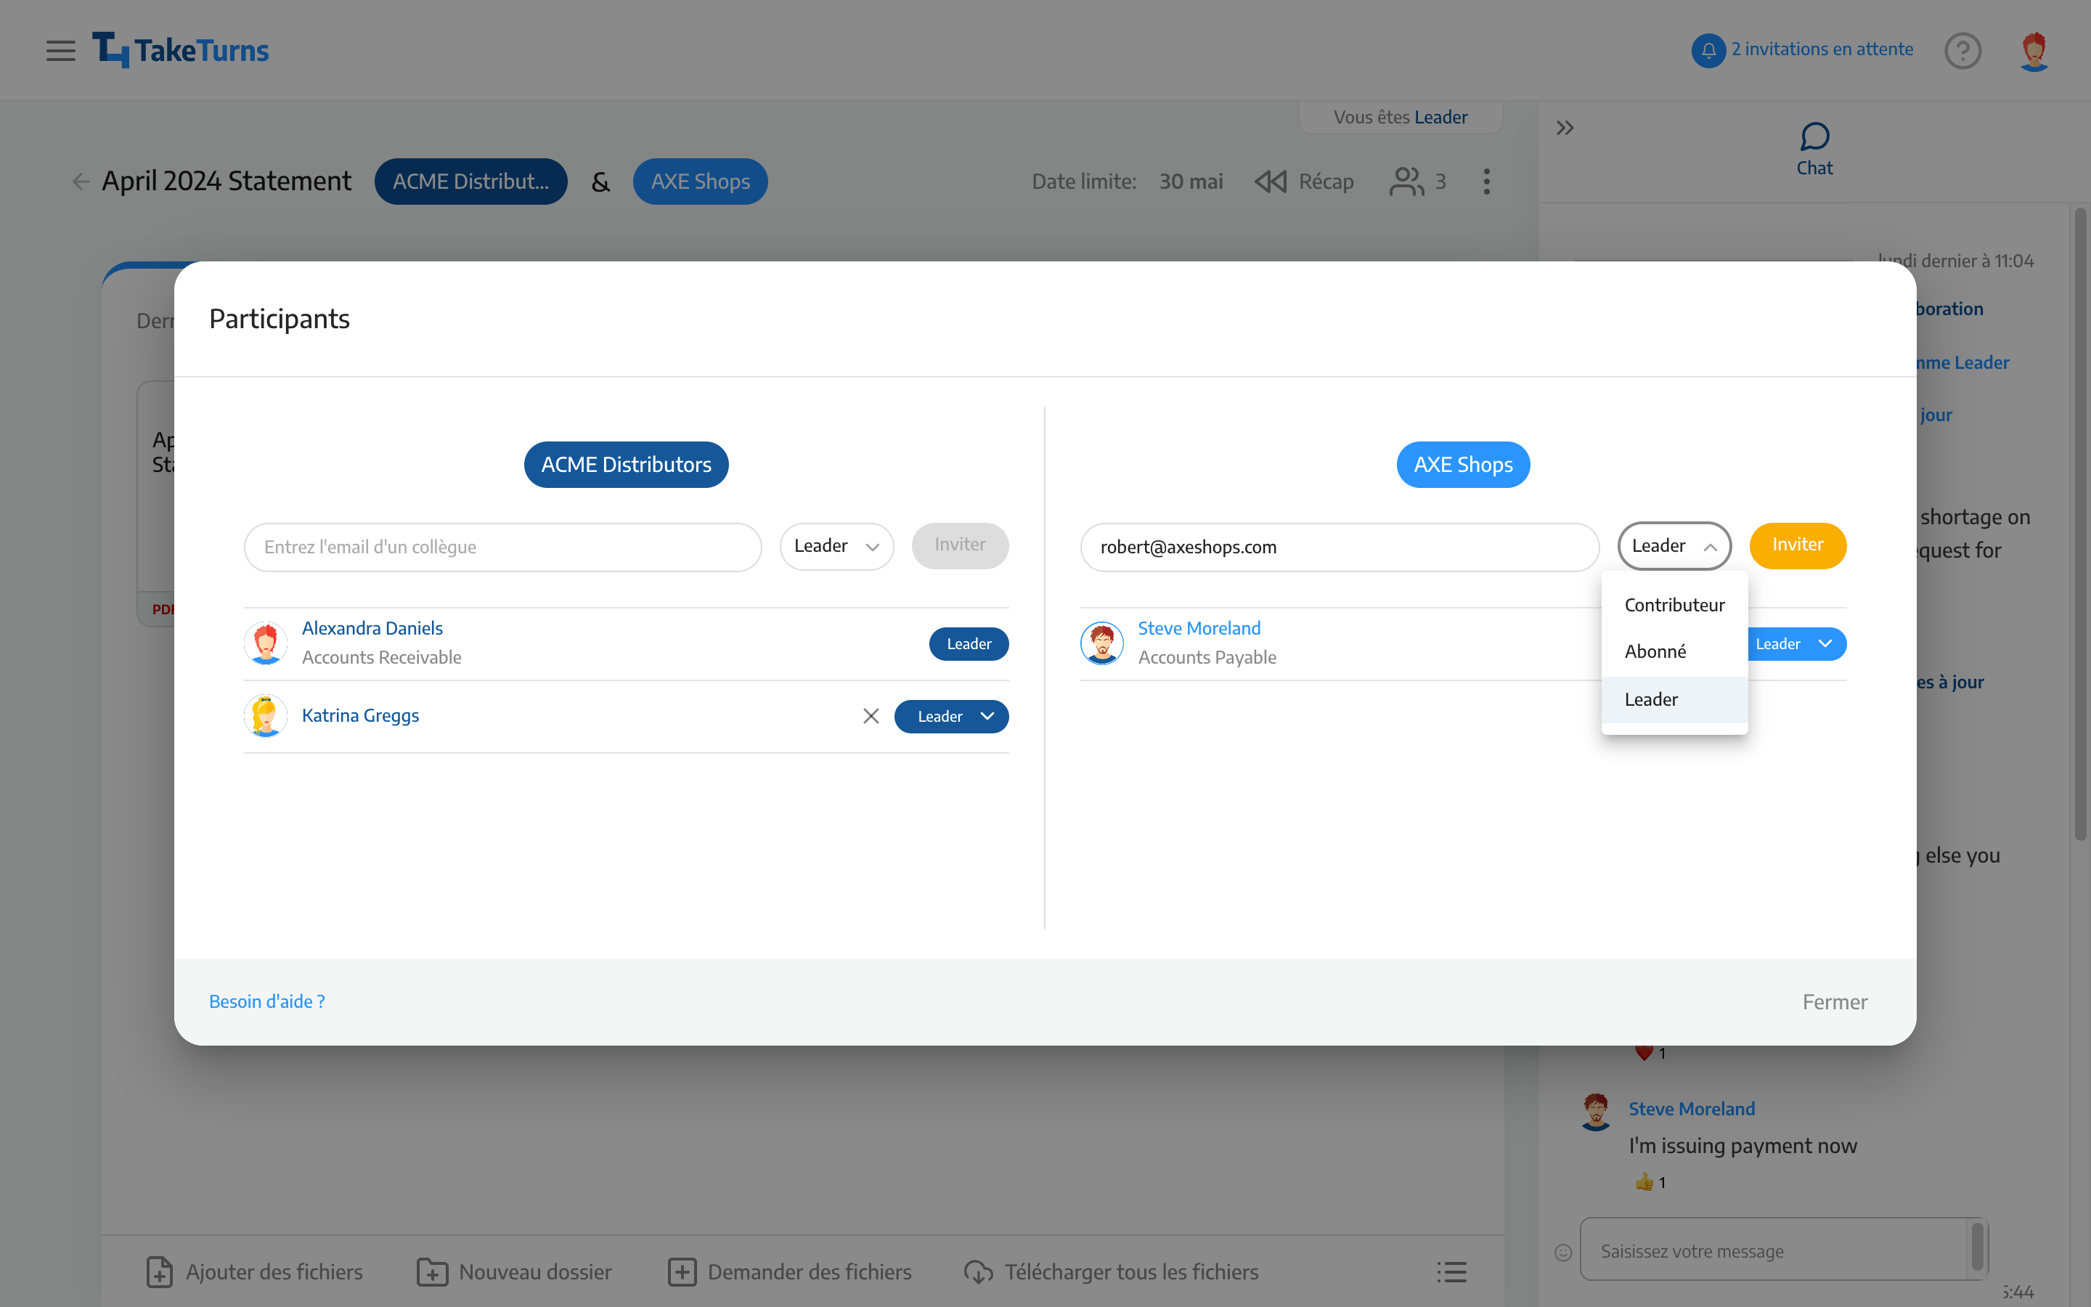Screen dimensions: 2091x1307
Task: Click the 30 mai deadline date
Action: tap(1191, 182)
